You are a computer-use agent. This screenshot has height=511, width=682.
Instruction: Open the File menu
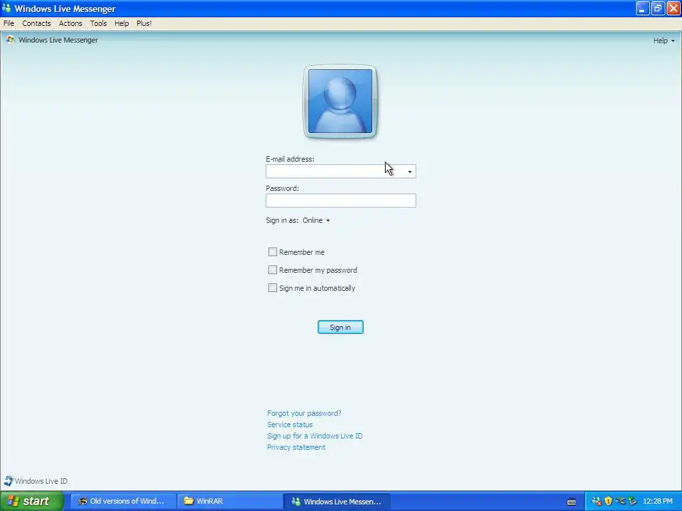point(9,23)
